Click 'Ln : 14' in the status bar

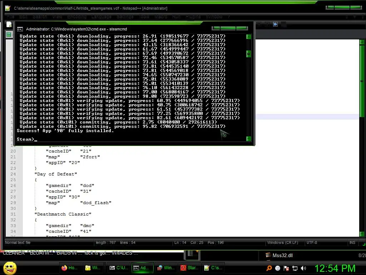(x=180, y=242)
